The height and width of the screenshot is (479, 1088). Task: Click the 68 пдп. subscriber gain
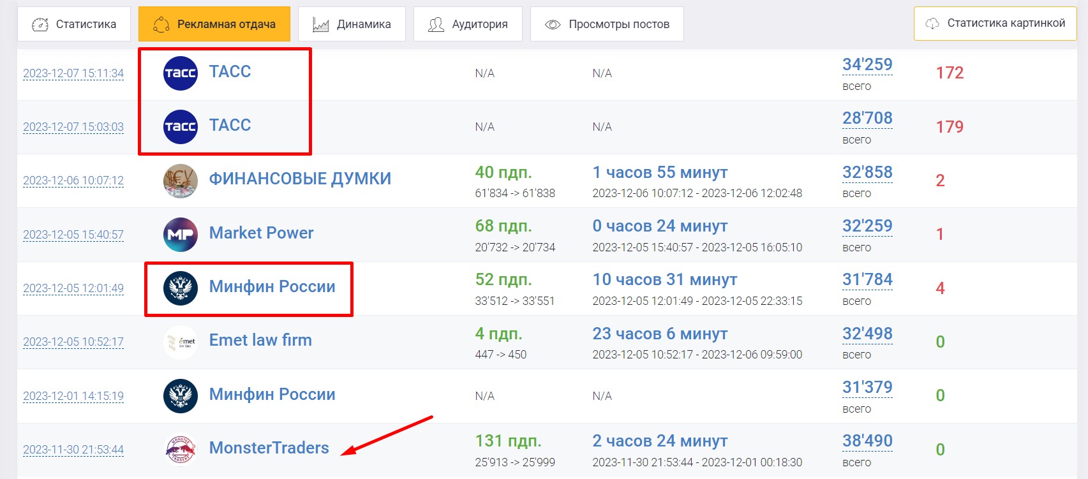coord(503,226)
